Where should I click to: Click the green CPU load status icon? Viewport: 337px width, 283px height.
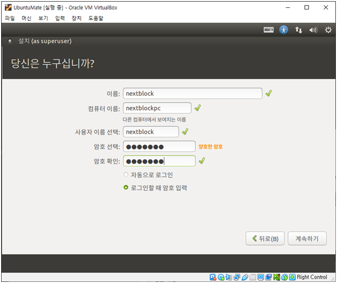[x=276, y=277]
